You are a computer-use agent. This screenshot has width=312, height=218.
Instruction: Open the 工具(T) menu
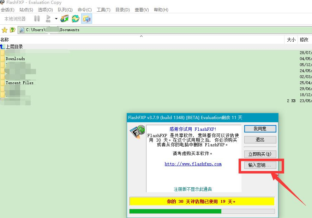tap(103, 10)
